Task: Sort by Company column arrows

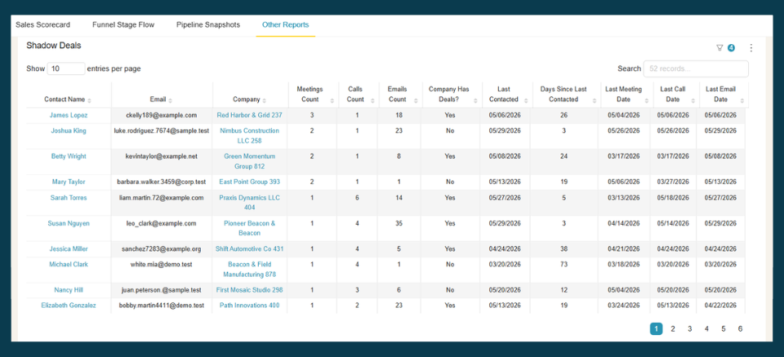Action: click(x=265, y=100)
